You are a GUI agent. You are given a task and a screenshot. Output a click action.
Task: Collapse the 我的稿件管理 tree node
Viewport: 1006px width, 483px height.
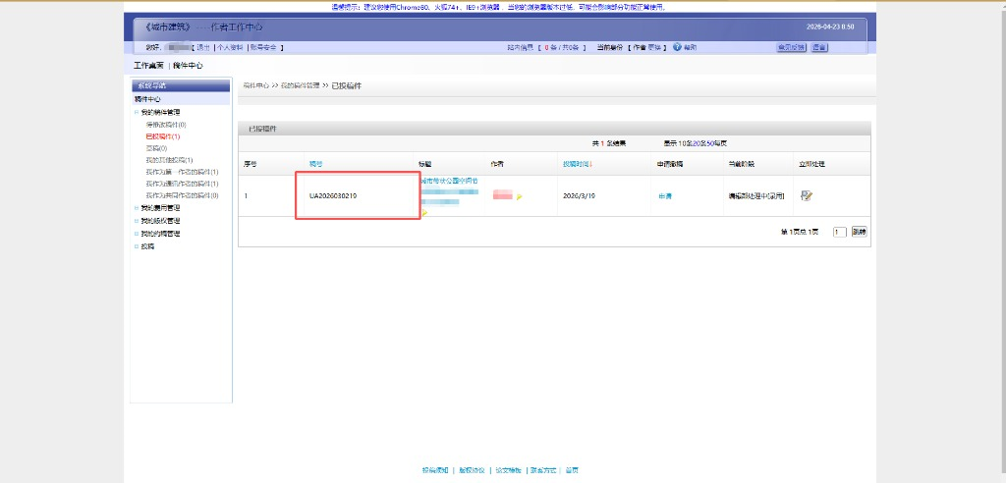point(137,112)
